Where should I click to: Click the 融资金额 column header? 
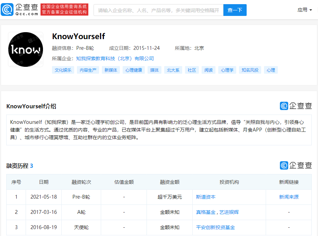pyautogui.click(x=169, y=182)
